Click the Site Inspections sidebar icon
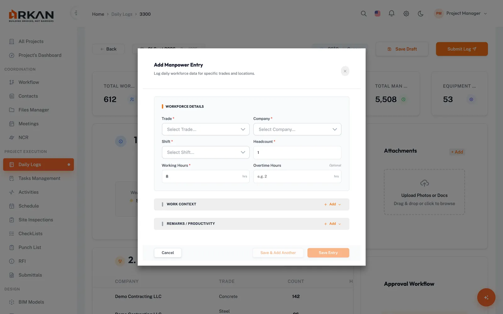503x314 pixels. 12,220
